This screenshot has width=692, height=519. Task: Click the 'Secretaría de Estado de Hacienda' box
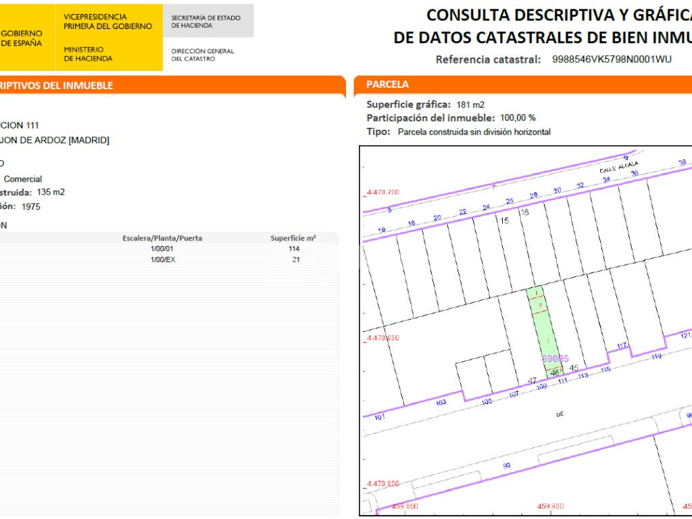206,21
